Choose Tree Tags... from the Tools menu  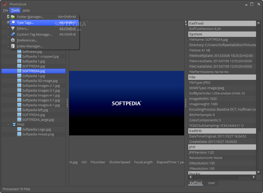pos(44,23)
